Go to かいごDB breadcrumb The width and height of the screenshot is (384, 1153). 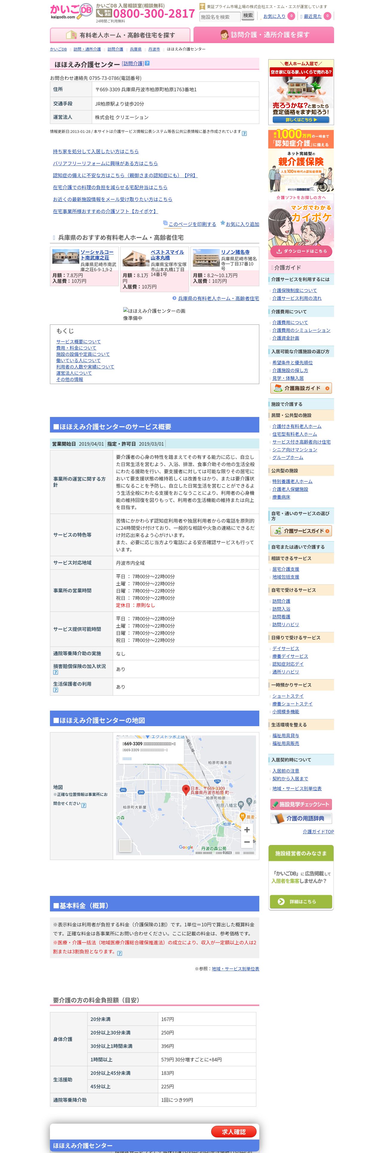59,49
